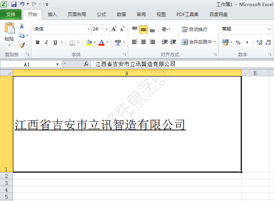
Task: Switch to the 数据 tab
Action: point(121,15)
